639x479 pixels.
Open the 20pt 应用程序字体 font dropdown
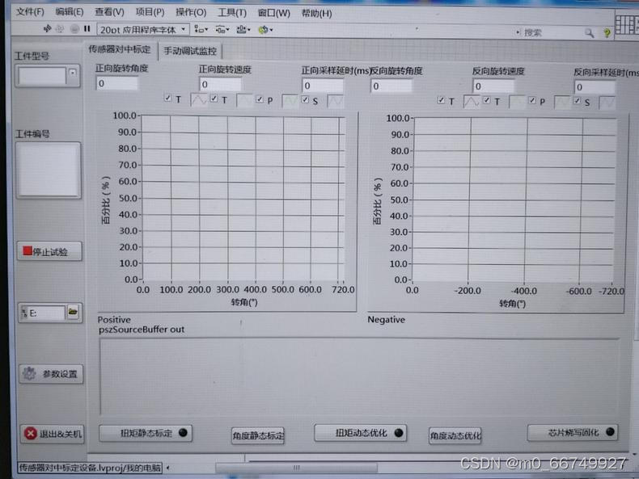pyautogui.click(x=143, y=29)
